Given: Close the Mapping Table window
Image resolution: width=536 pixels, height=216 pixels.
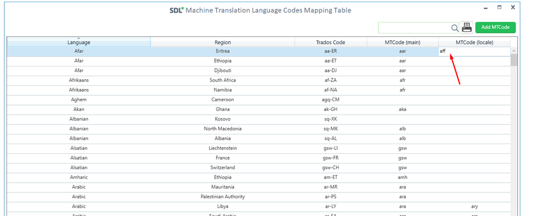Looking at the screenshot, I should point(513,7).
